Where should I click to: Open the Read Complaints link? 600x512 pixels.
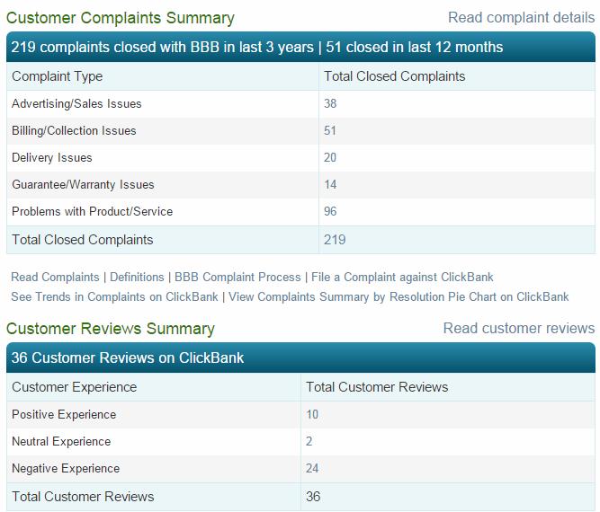[x=55, y=277]
